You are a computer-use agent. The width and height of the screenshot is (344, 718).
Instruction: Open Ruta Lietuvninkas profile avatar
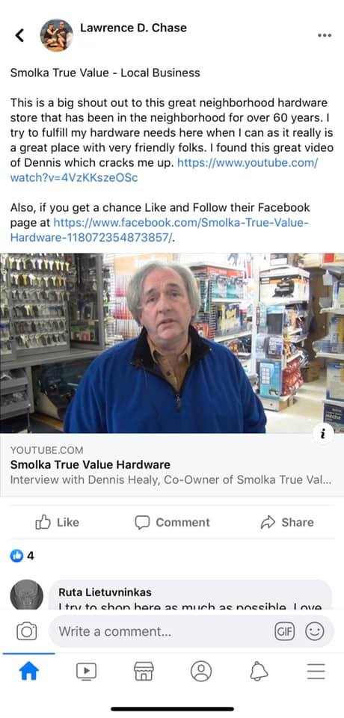coord(27,595)
